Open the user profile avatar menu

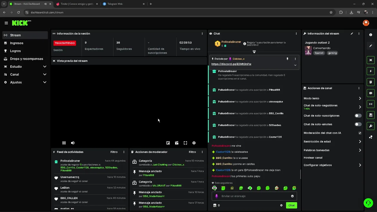pyautogui.click(x=366, y=23)
